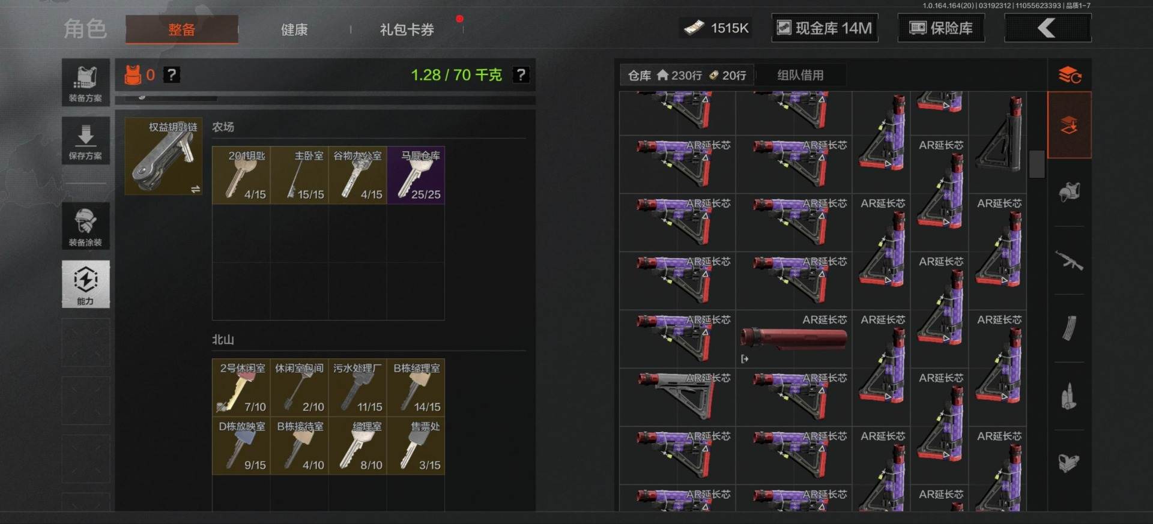Image resolution: width=1153 pixels, height=524 pixels.
Task: Click the 保存方案 save loadout icon
Action: (85, 140)
